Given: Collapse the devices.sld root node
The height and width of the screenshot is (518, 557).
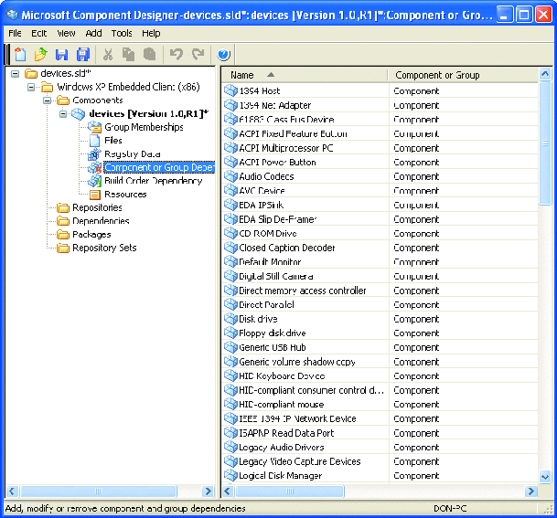Looking at the screenshot, I should 15,74.
